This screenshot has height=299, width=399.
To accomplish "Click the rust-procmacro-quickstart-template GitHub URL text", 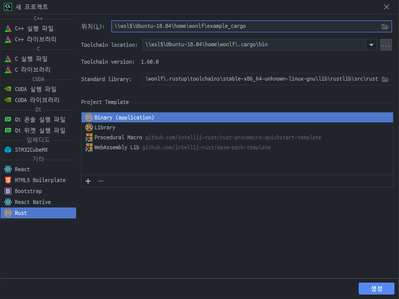I will coord(233,137).
